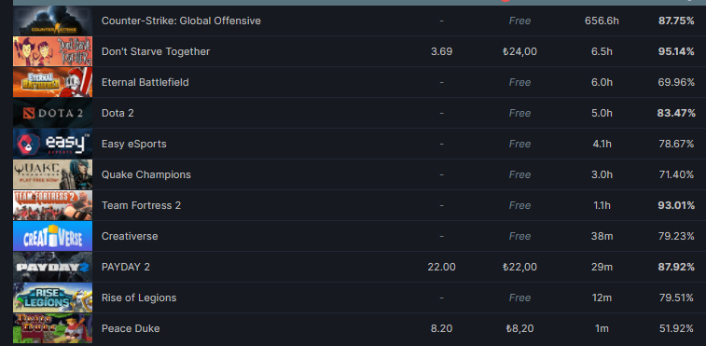Viewport: 706px width, 346px height.
Task: Click the Quake Champions title text
Action: pyautogui.click(x=146, y=174)
